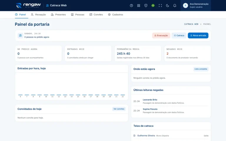The width and height of the screenshot is (226, 141).
Task: Click the Ver convites button
Action: coord(119,109)
